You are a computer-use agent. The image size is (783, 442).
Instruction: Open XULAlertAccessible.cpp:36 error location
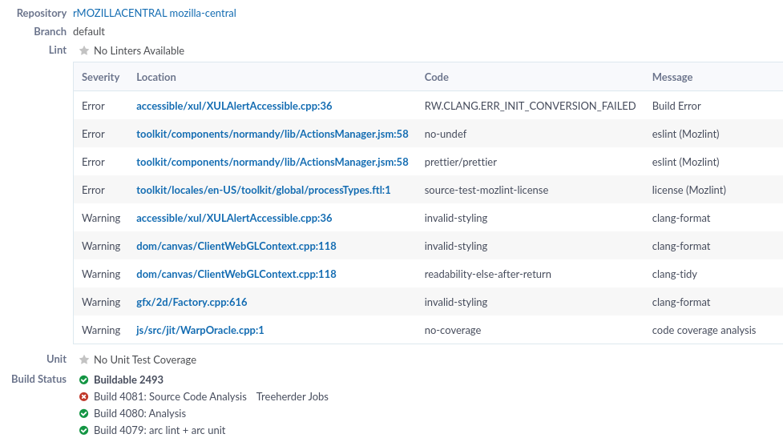click(x=234, y=106)
